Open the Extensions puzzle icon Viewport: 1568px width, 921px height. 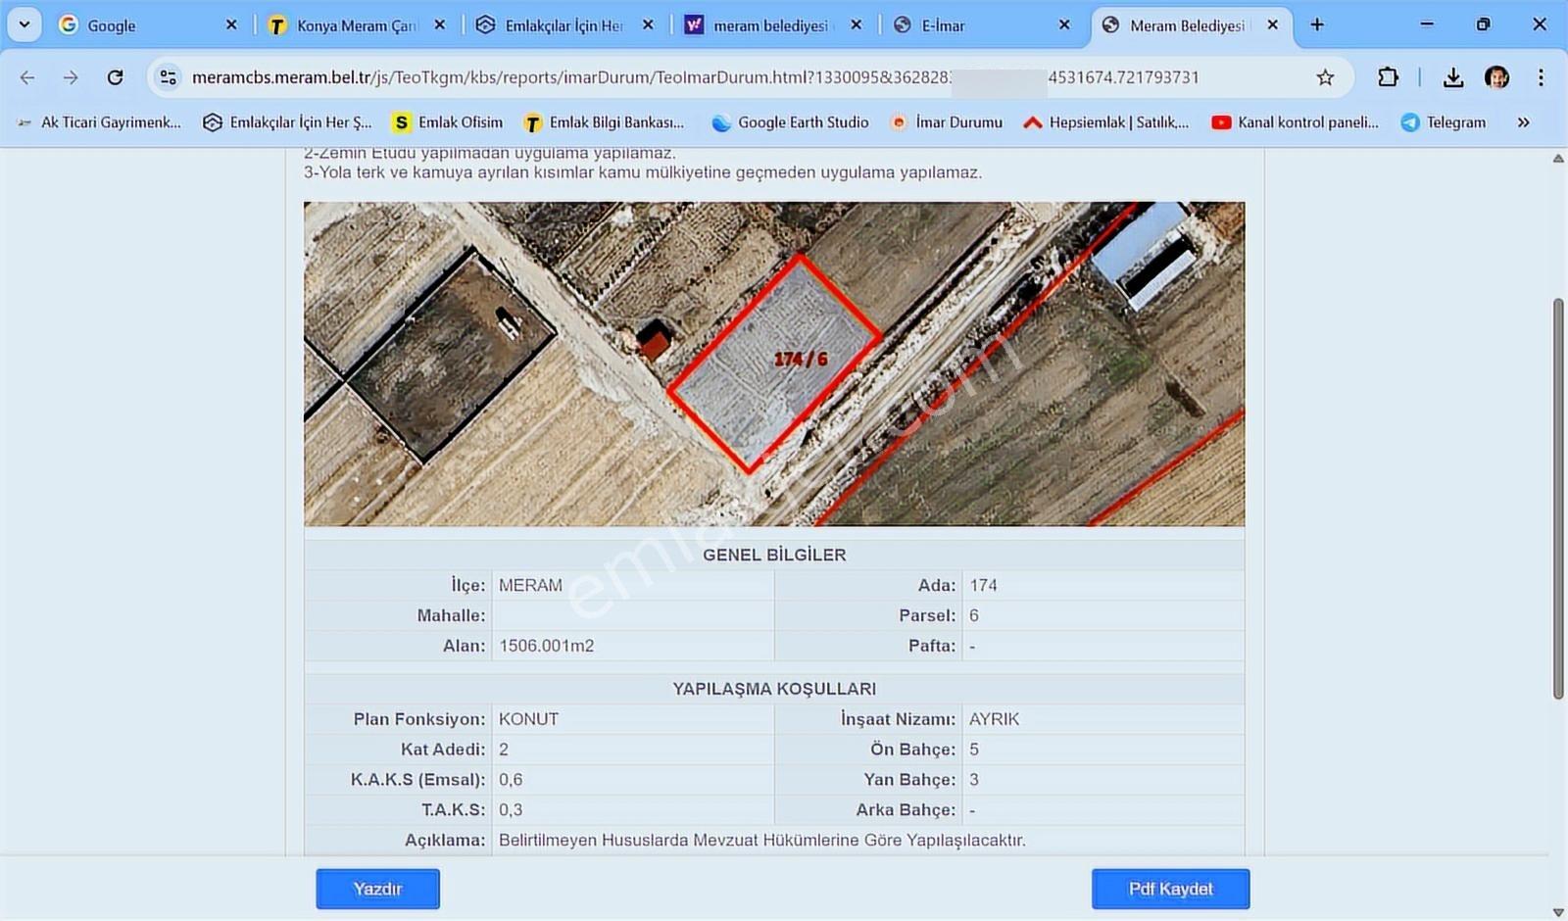click(1388, 77)
